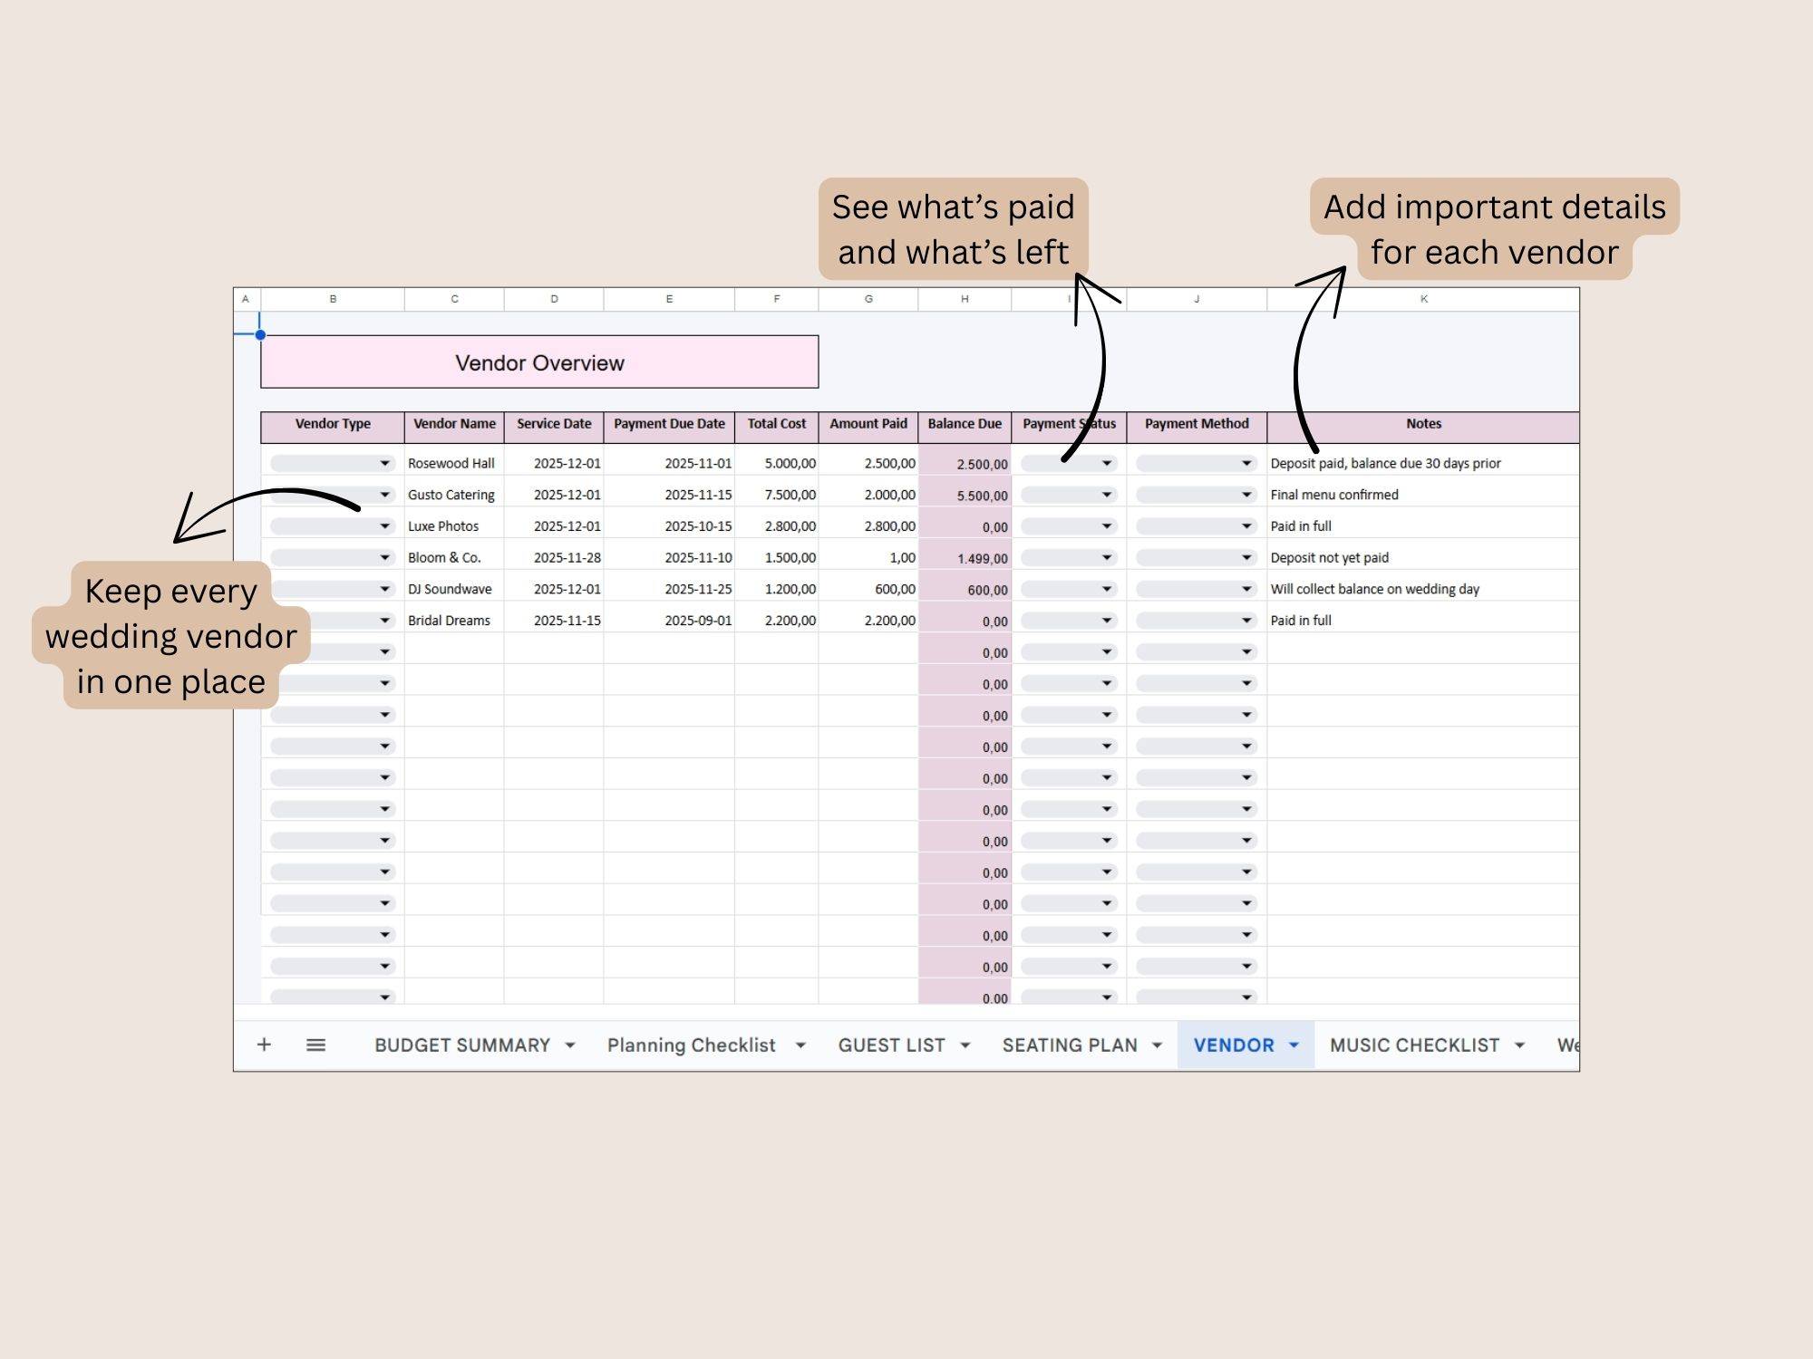
Task: Open the all sheets list icon
Action: (x=315, y=1045)
